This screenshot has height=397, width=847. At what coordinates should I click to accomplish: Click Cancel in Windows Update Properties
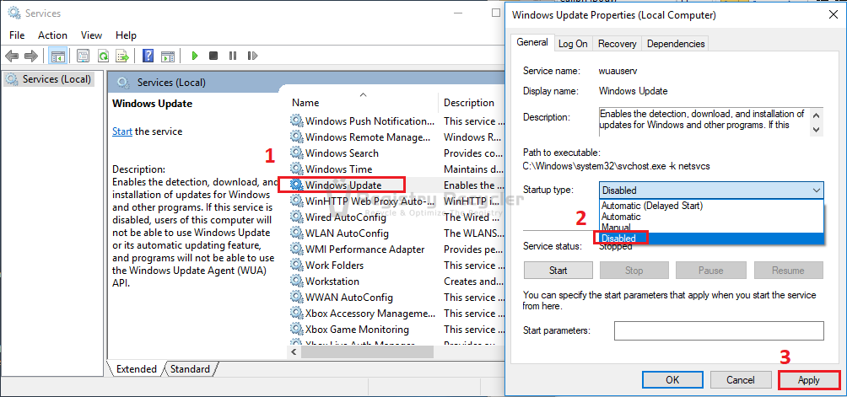point(740,380)
